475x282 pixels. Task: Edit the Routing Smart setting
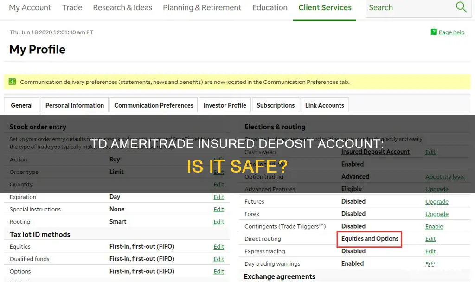[219, 222]
